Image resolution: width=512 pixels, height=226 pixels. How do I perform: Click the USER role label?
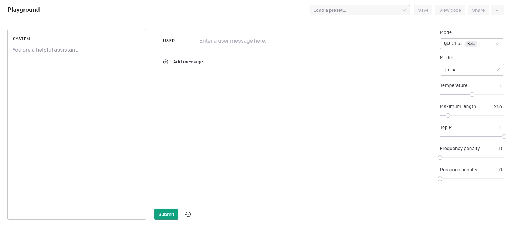pyautogui.click(x=169, y=41)
